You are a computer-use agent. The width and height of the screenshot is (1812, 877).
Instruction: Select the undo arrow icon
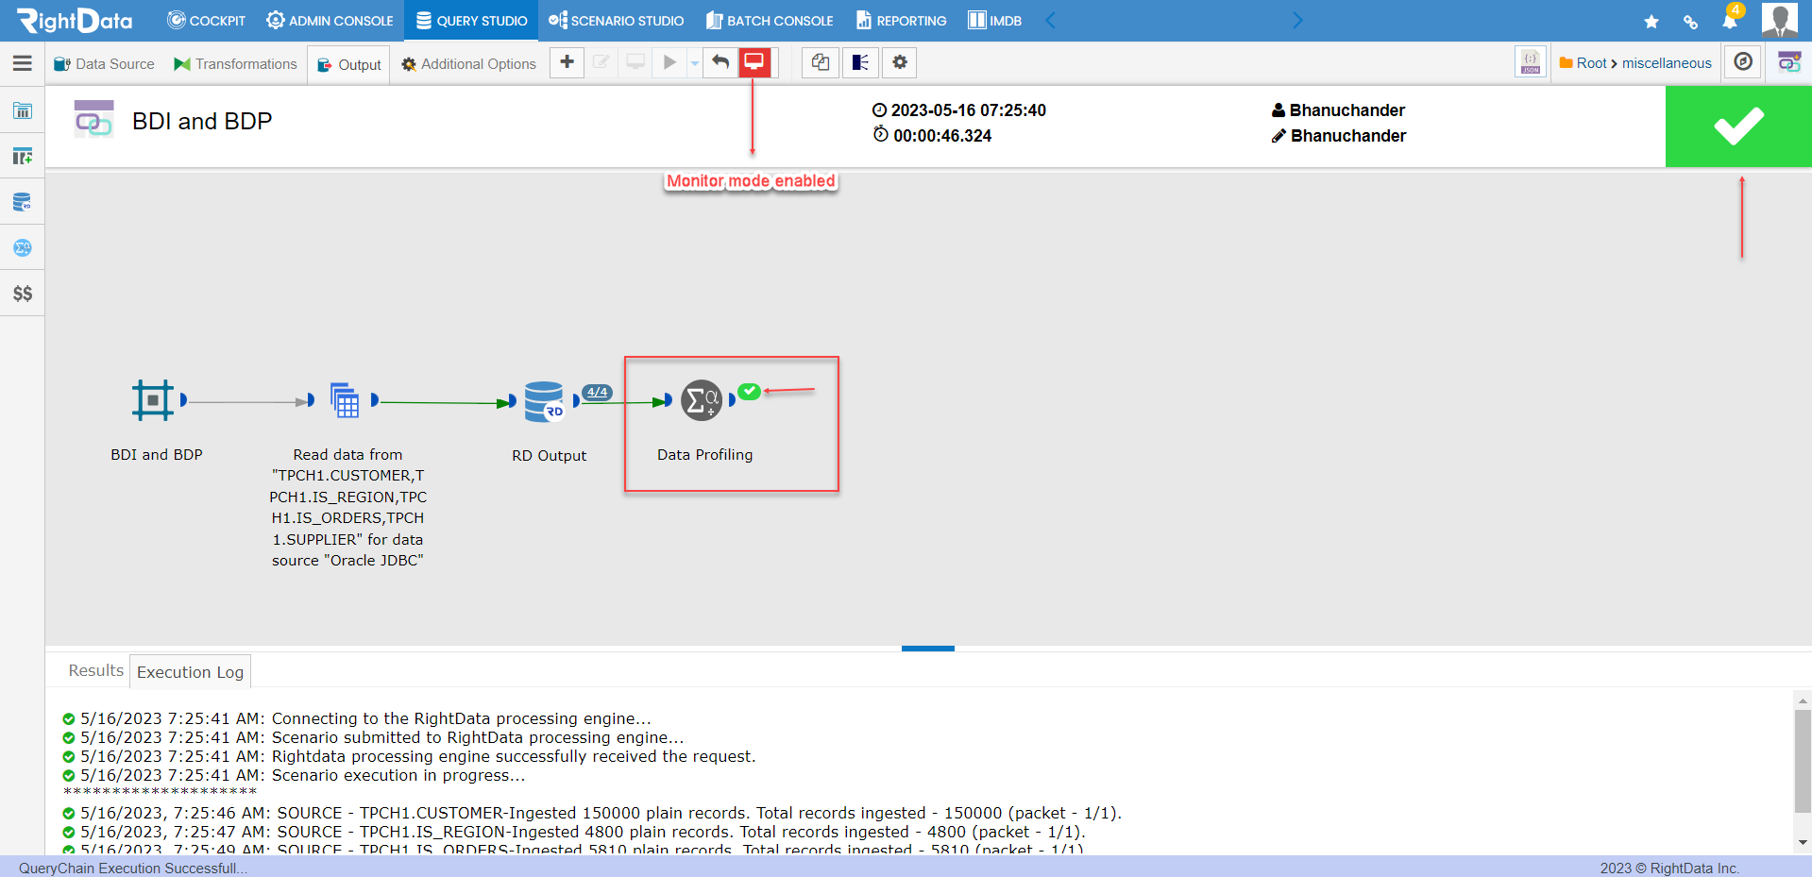click(x=720, y=62)
